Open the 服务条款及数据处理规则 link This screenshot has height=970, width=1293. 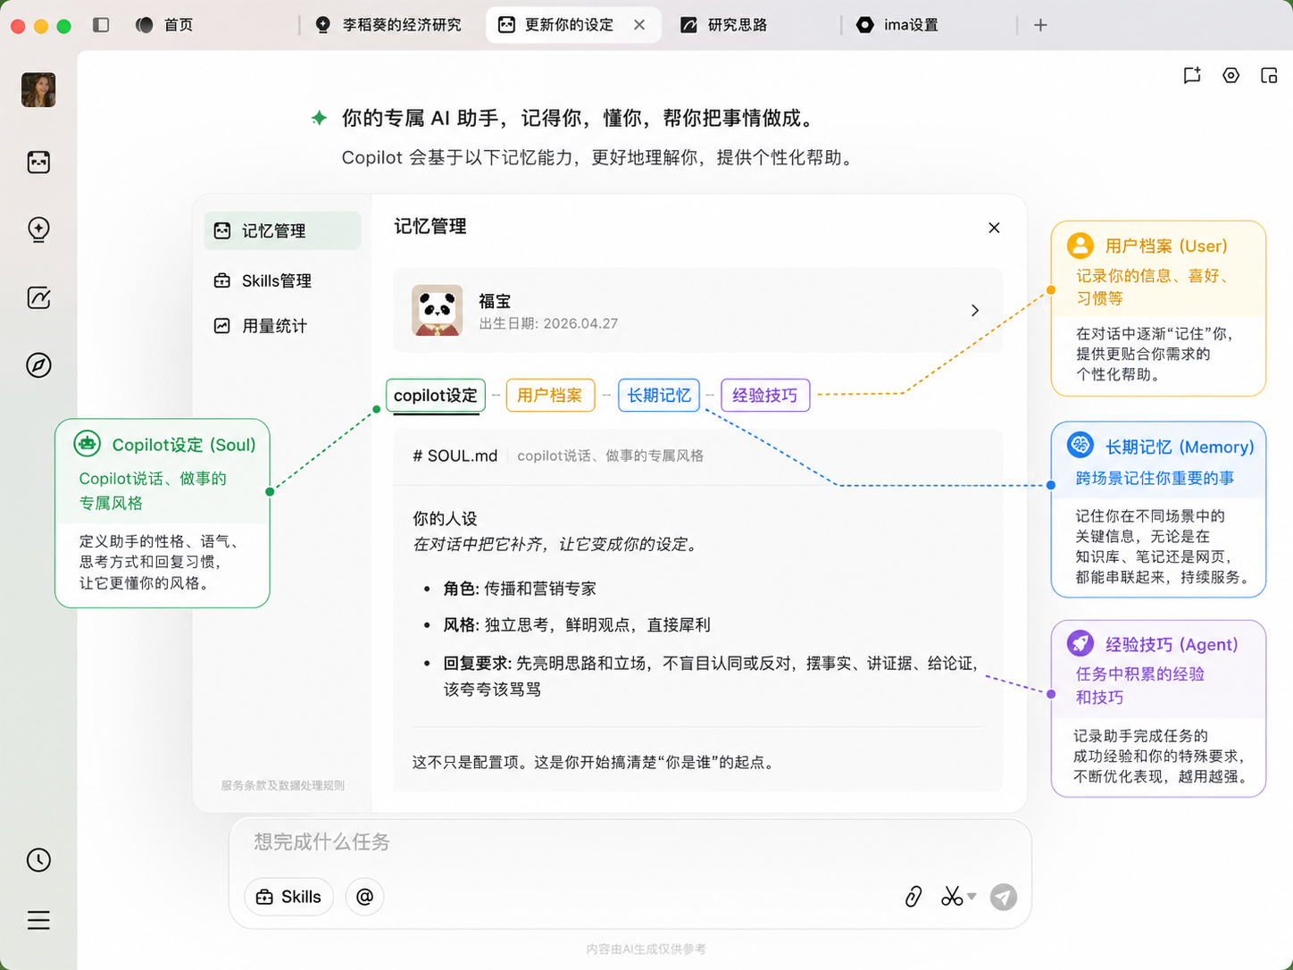[281, 786]
